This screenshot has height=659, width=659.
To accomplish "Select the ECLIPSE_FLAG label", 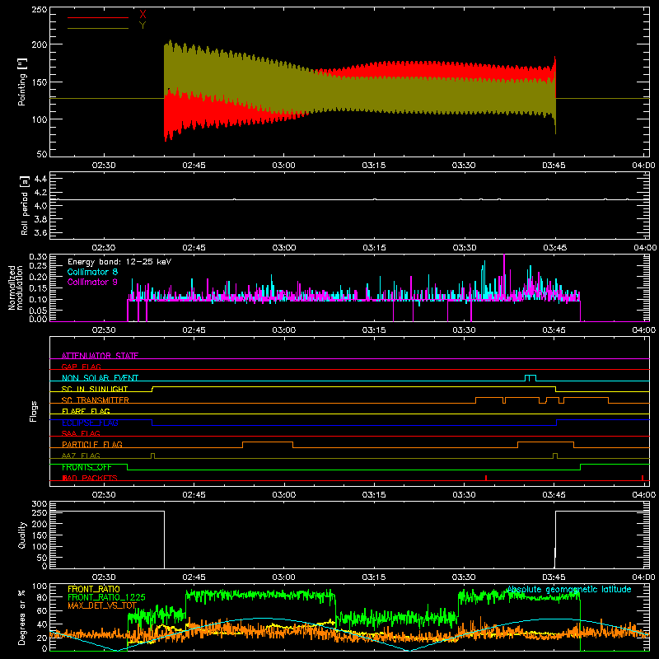I will 90,423.
